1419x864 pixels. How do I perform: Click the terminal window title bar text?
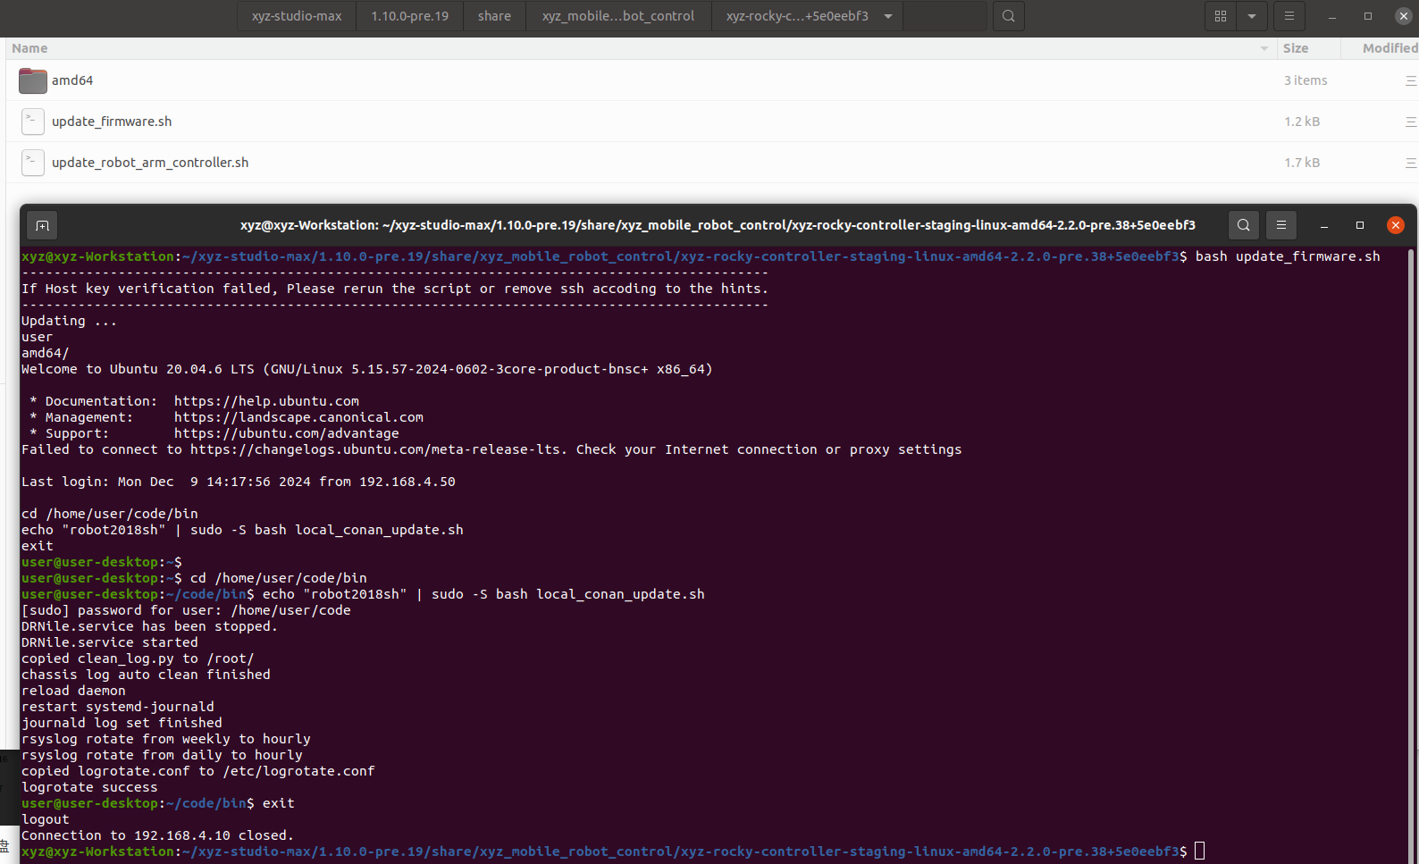tap(718, 225)
